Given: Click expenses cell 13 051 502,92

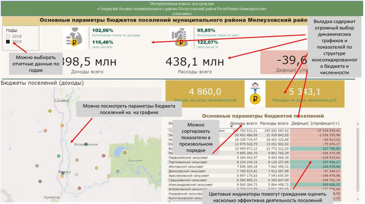Looking at the screenshot, I should click(277, 144).
